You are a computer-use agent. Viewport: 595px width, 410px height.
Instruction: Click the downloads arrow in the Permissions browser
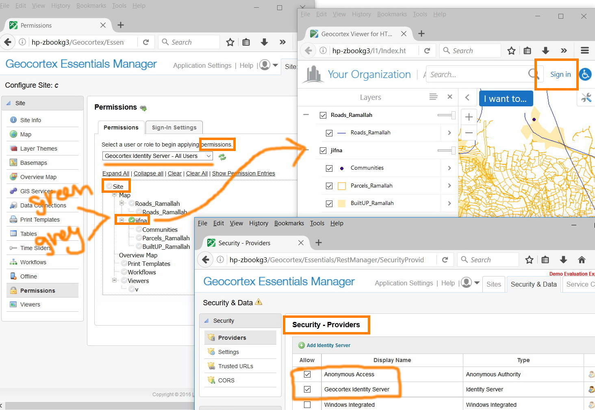point(264,42)
